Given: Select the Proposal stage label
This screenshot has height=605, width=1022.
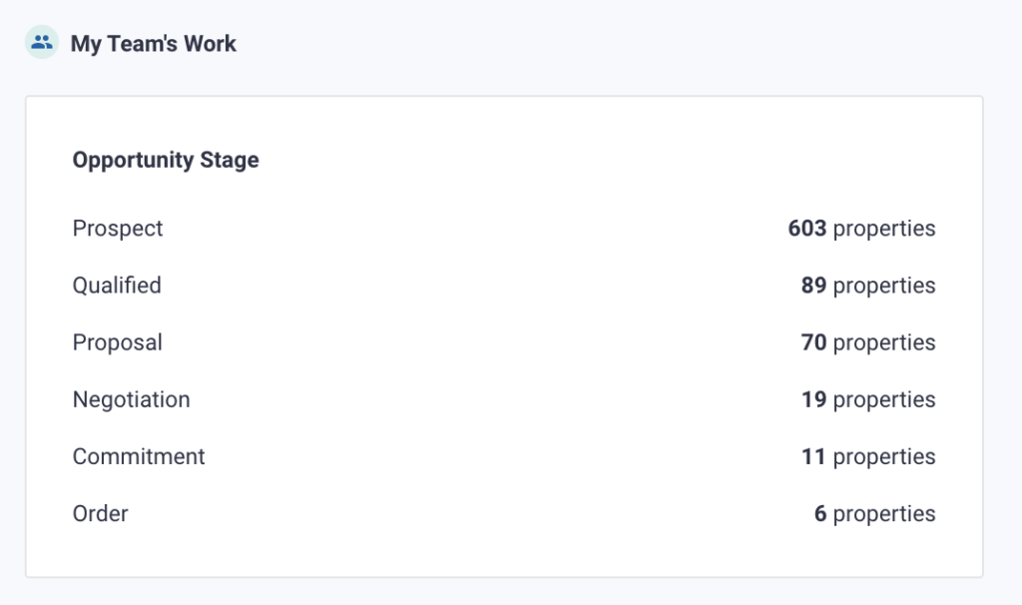Looking at the screenshot, I should (x=118, y=342).
